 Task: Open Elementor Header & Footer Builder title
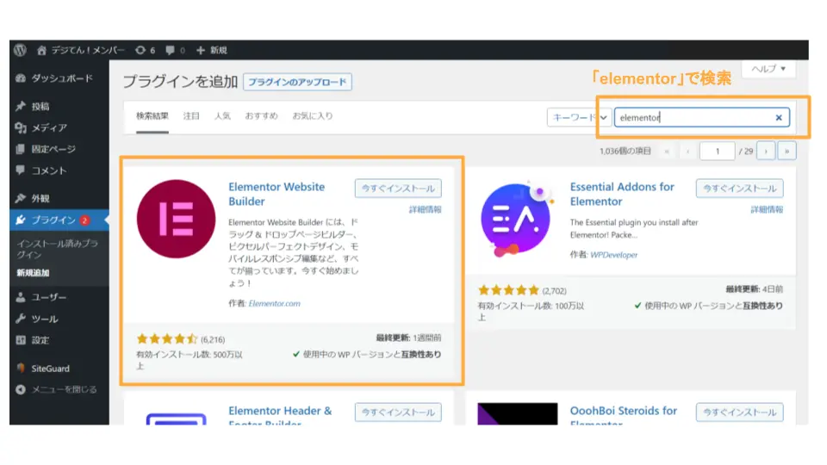click(280, 415)
